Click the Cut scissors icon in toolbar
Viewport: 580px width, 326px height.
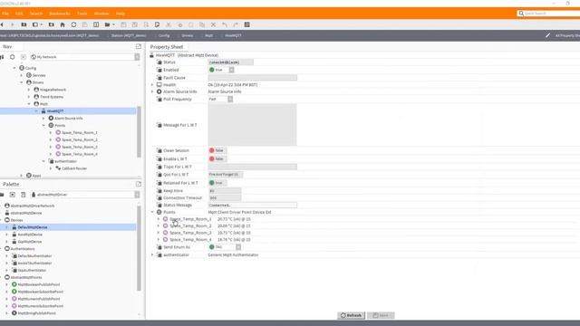point(169,24)
